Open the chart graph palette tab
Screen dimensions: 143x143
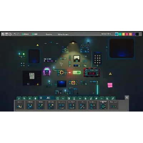click(x=107, y=98)
